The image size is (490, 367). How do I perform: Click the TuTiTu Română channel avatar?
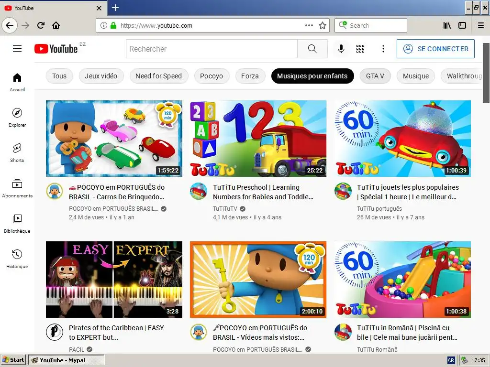point(343,332)
